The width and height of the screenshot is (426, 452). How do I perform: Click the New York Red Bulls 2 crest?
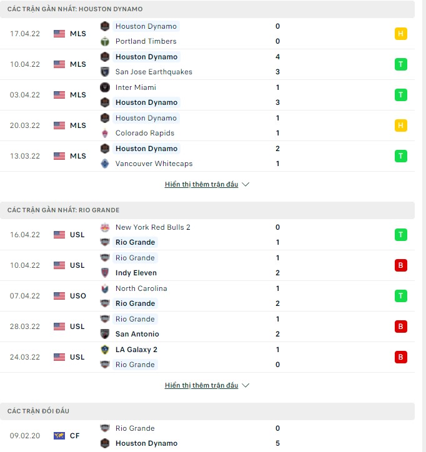tap(105, 227)
